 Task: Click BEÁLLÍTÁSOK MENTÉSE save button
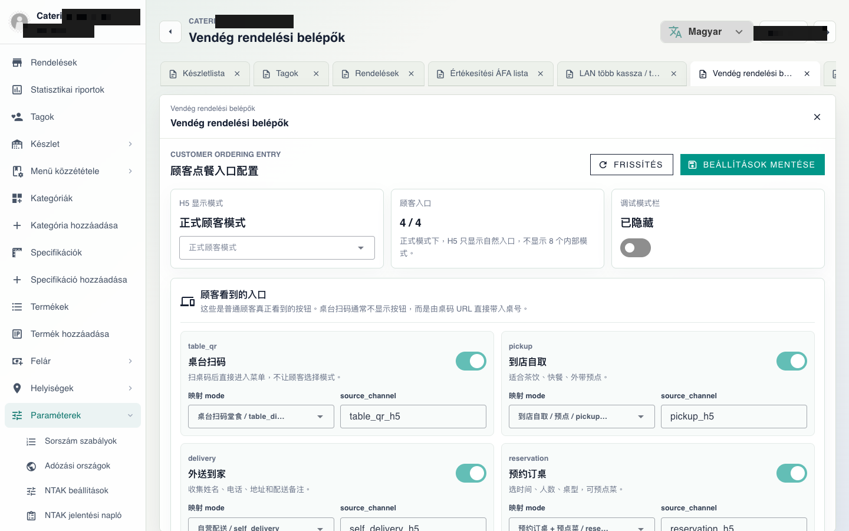752,165
